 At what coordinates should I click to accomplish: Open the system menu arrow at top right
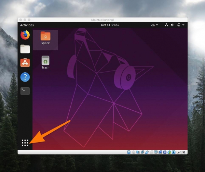(x=183, y=25)
